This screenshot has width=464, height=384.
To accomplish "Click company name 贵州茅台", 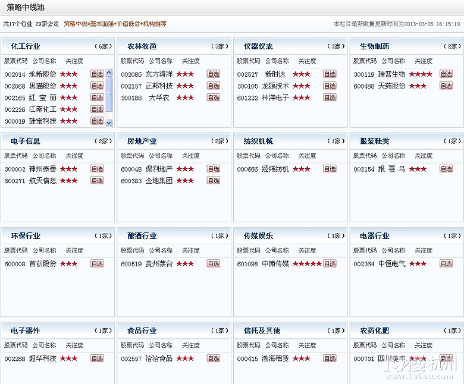I will click(159, 264).
